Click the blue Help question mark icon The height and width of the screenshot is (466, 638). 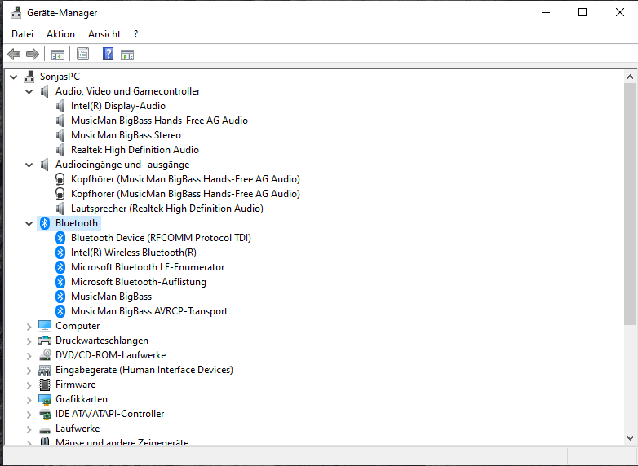108,54
